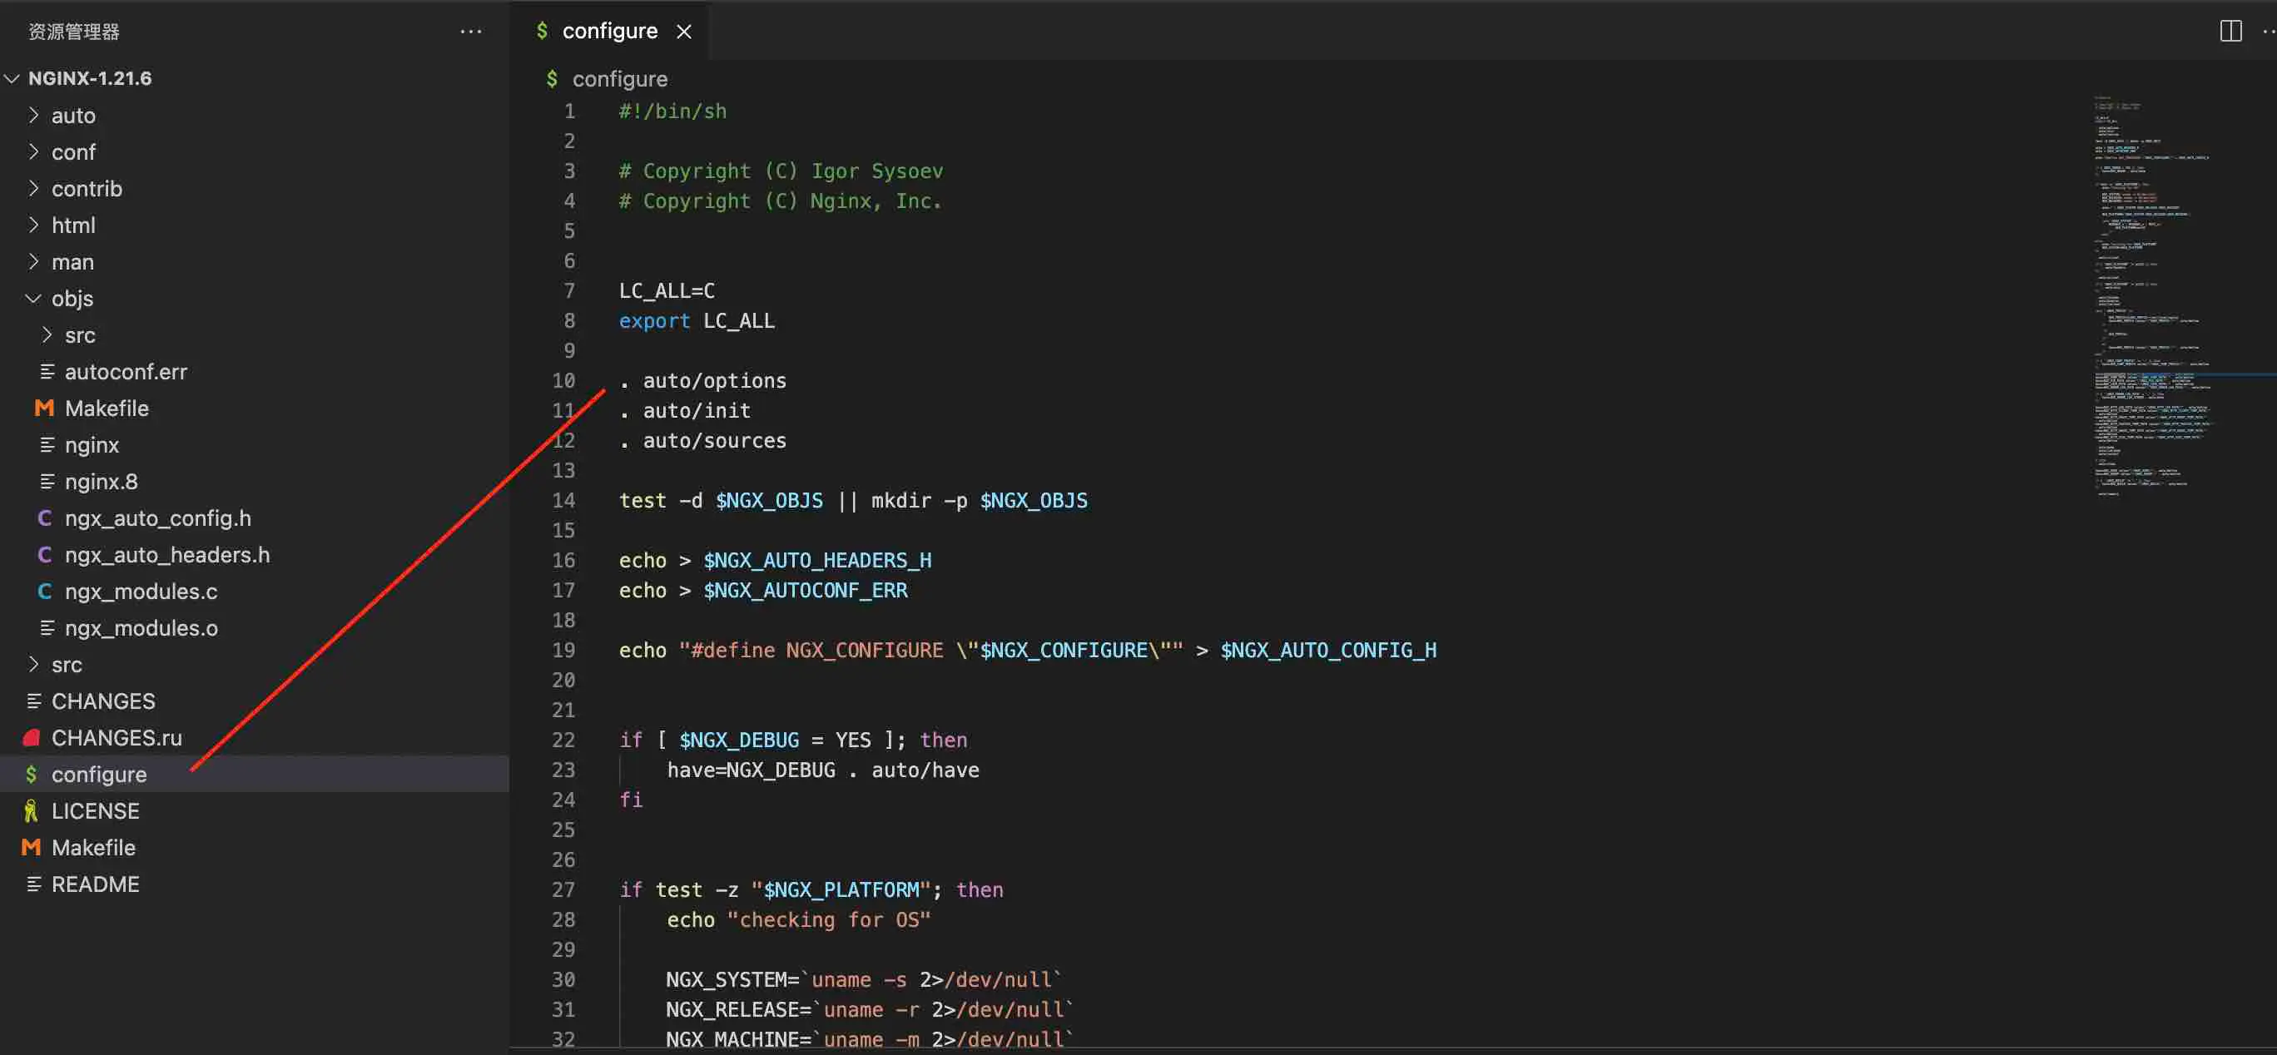
Task: Collapse the objs folder
Action: pyautogui.click(x=32, y=298)
